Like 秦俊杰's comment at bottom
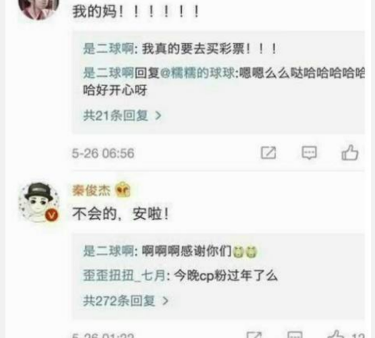The image size is (375, 338). coord(336,334)
